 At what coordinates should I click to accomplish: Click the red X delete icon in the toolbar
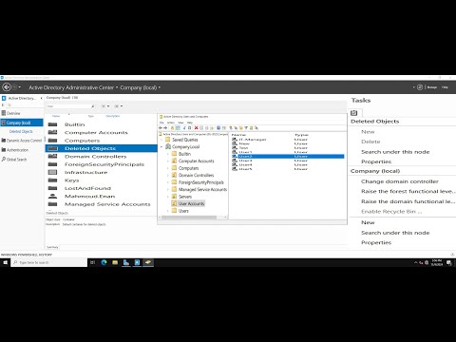pyautogui.click(x=196, y=128)
